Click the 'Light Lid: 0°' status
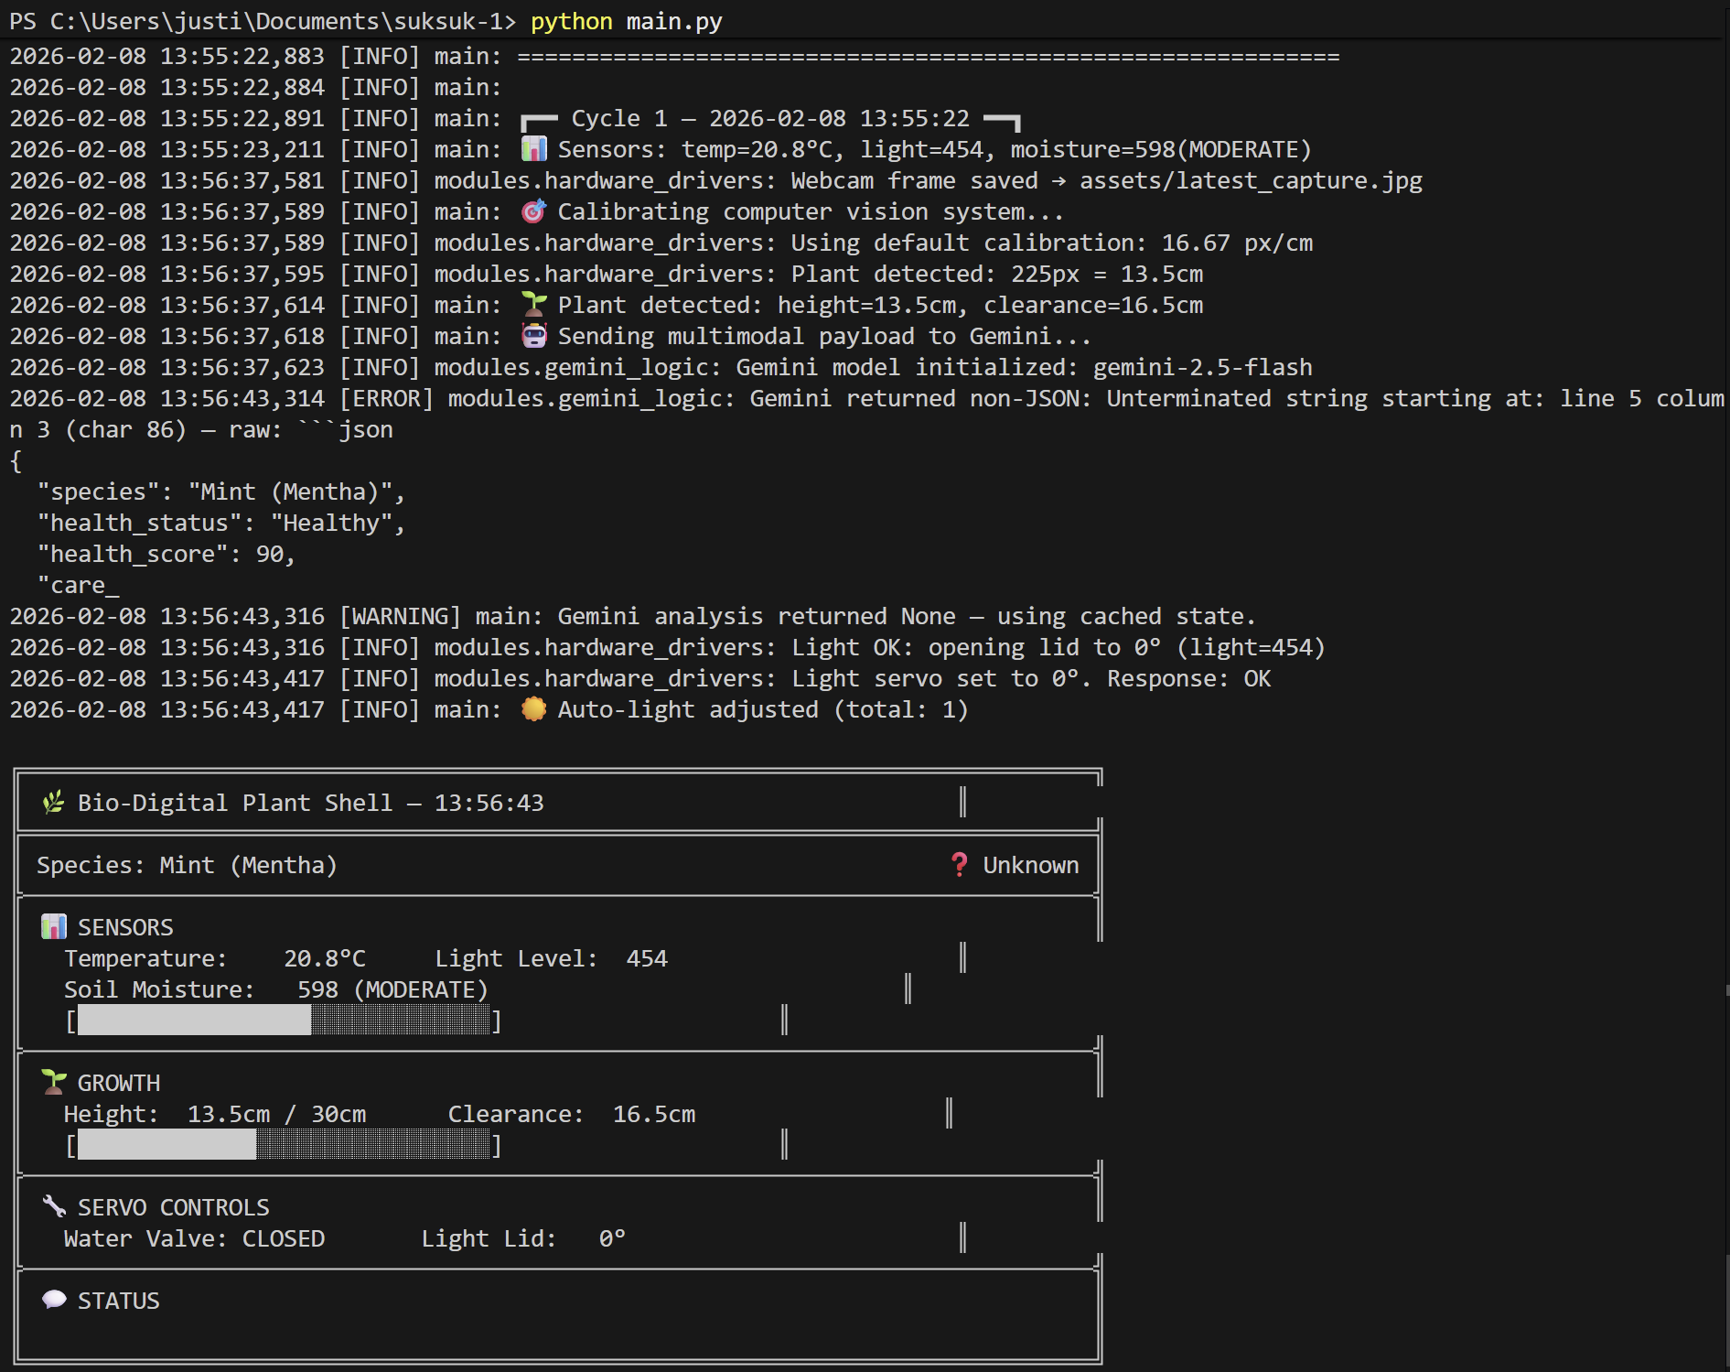This screenshot has height=1372, width=1730. [x=523, y=1238]
